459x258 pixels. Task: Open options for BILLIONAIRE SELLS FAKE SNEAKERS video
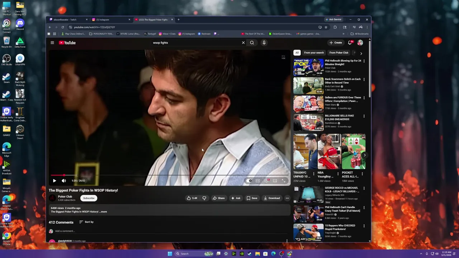pyautogui.click(x=364, y=116)
